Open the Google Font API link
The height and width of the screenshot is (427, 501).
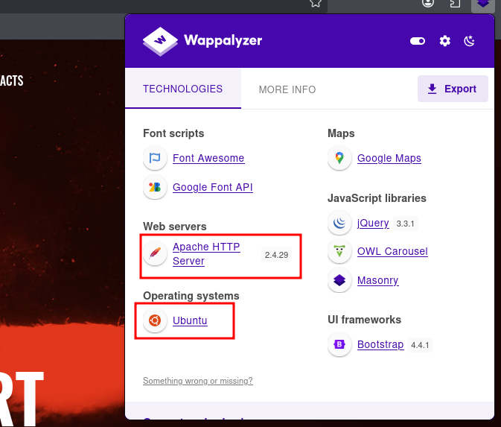click(212, 187)
